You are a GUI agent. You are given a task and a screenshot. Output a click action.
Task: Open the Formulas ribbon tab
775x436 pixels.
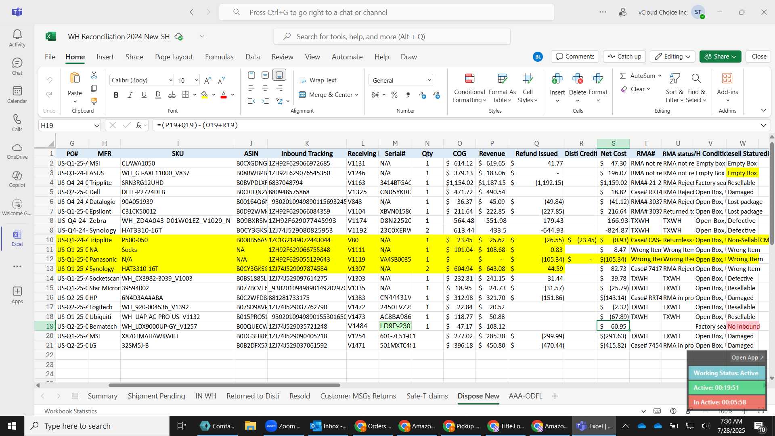click(219, 57)
